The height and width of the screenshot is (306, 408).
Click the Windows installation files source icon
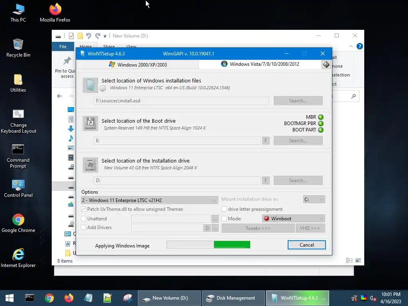[x=90, y=85]
